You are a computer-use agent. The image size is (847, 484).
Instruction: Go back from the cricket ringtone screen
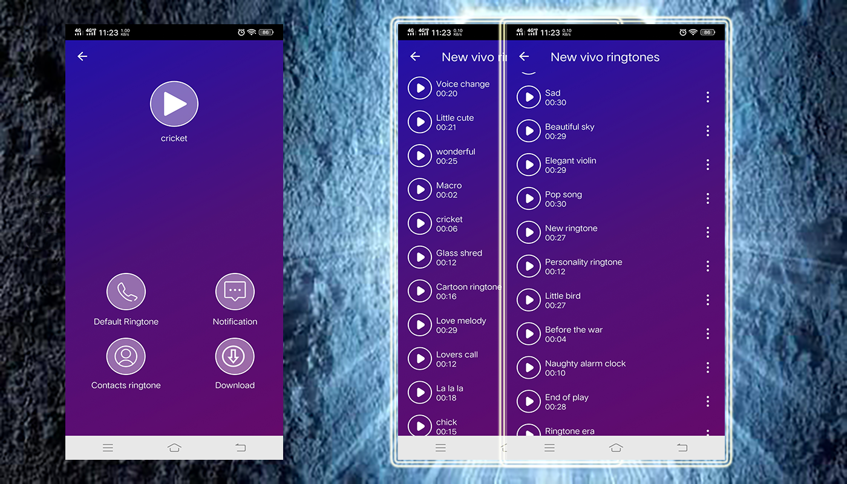(82, 56)
